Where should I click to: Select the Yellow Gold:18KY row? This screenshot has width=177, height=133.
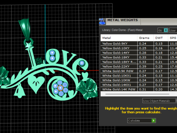[x=139, y=57]
